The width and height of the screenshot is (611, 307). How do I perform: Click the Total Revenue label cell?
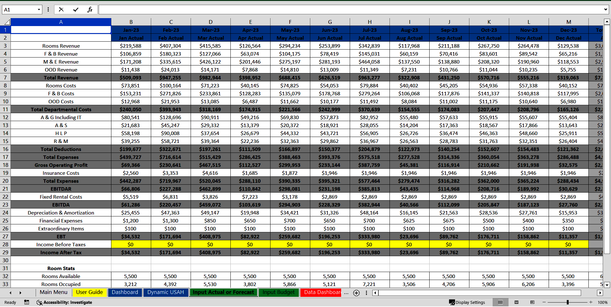61,78
